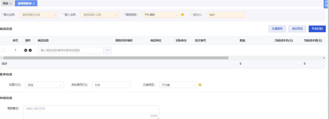The height and width of the screenshot is (119, 329).
Task: Click the 开启扫码 button
Action: pyautogui.click(x=317, y=29)
